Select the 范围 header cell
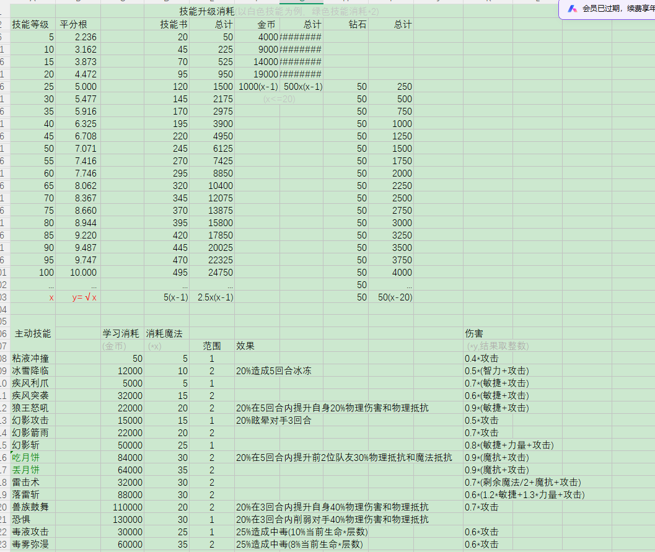Image resolution: width=655 pixels, height=552 pixels. 212,346
